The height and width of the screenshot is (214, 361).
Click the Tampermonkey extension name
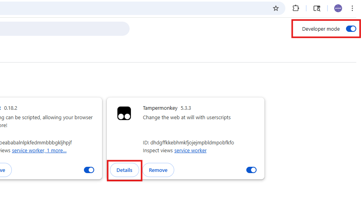click(160, 108)
